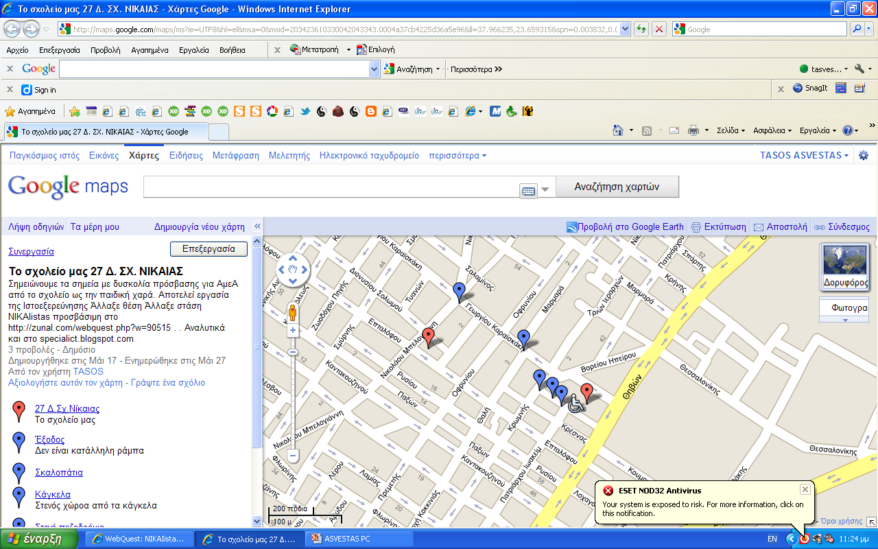The width and height of the screenshot is (878, 549).
Task: Click the Δημιουργία νέου χάρτη link
Action: (200, 226)
